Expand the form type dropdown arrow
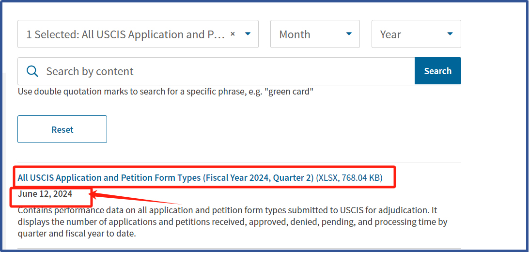The height and width of the screenshot is (253, 529). click(248, 34)
